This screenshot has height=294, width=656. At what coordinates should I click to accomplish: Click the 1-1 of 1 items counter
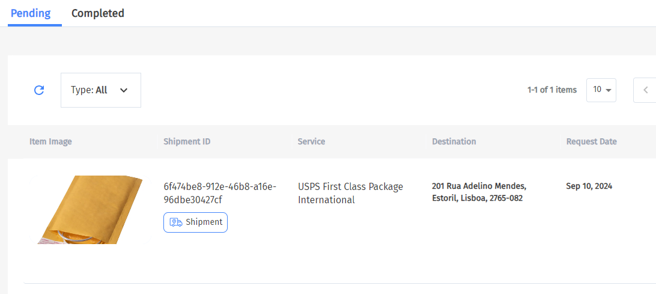pyautogui.click(x=551, y=90)
